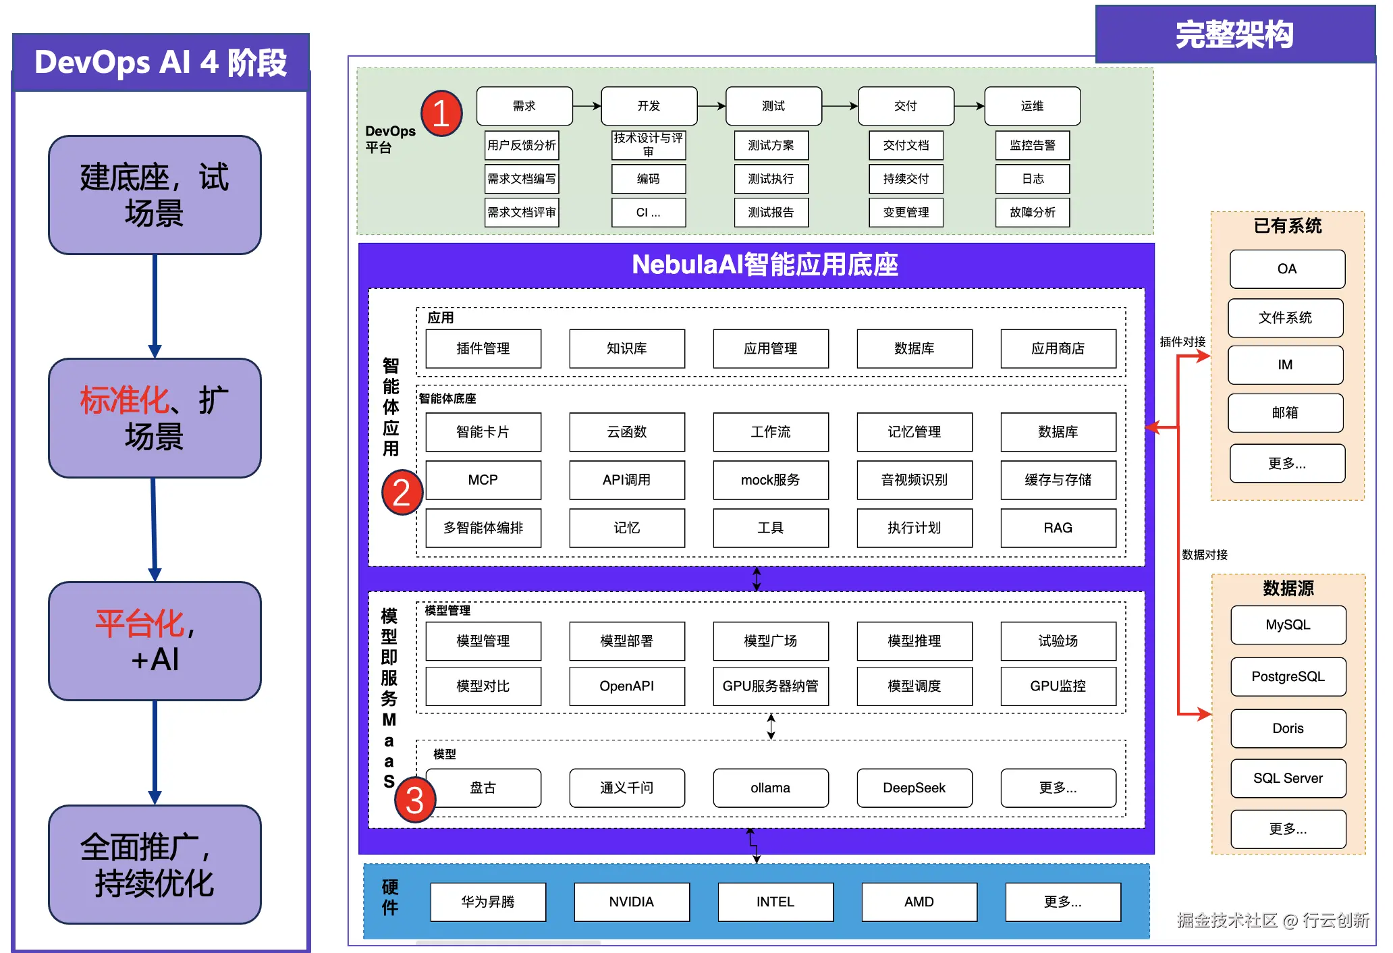Click the 故障分析 box under 运维
1393x953 pixels.
coord(1032,212)
